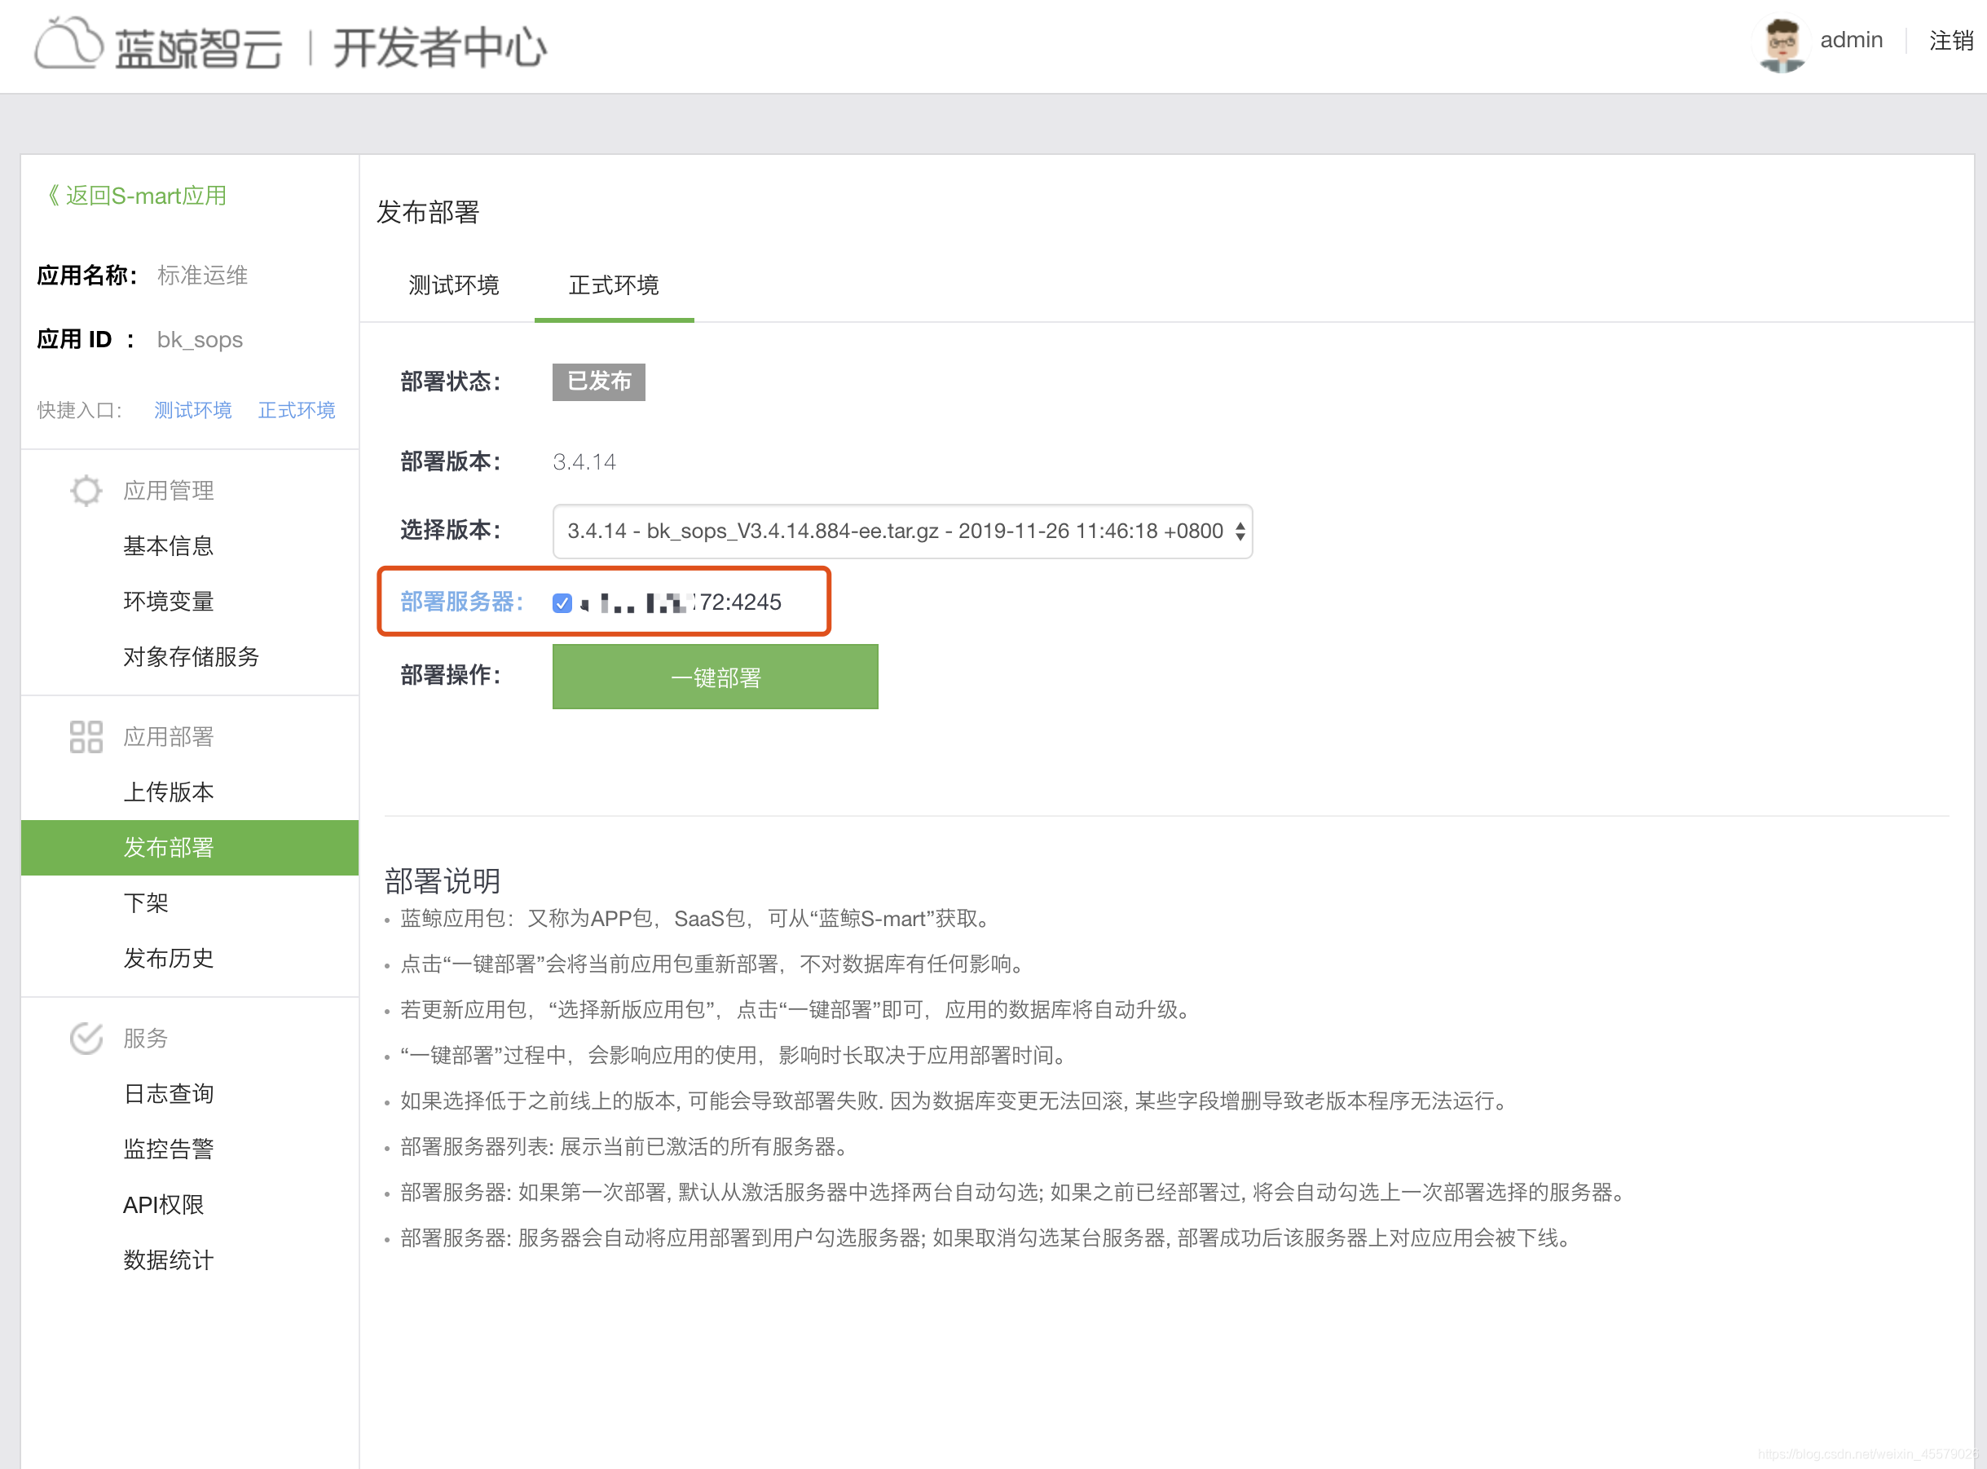This screenshot has width=1987, height=1469.
Task: Click the checkmark circle icon beside 服务
Action: point(86,1038)
